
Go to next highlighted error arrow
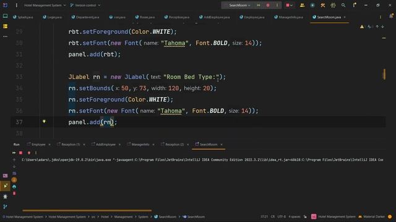pos(382,27)
